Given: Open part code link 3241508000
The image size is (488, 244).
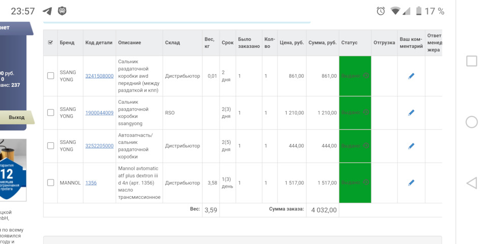Looking at the screenshot, I should (99, 76).
